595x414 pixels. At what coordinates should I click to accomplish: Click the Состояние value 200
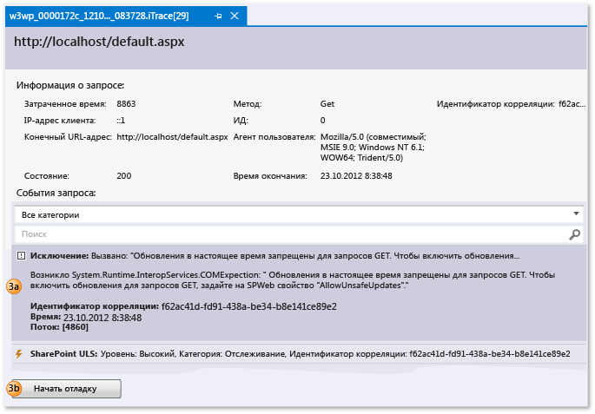(x=124, y=176)
